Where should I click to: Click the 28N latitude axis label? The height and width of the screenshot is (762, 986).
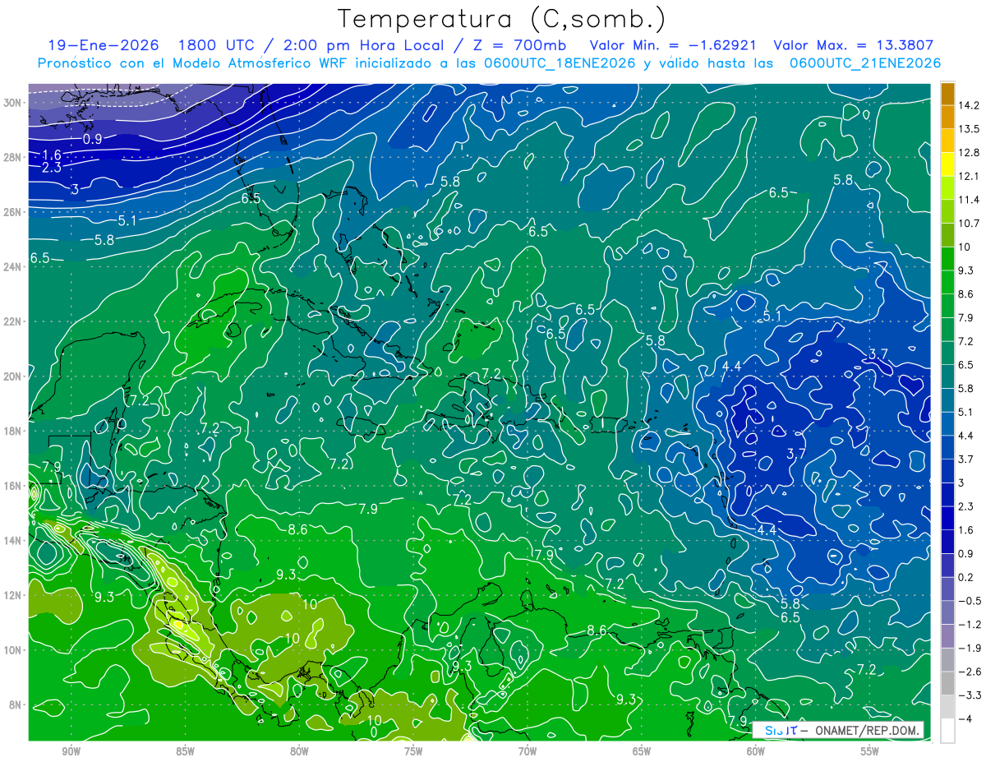pyautogui.click(x=13, y=157)
